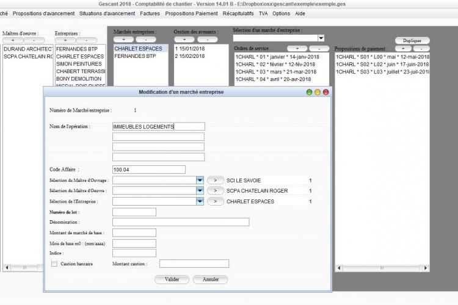Image resolution: width=458 pixels, height=305 pixels.
Task: Select order 1CHARL * 01 * janvier
Action: pos(282,57)
